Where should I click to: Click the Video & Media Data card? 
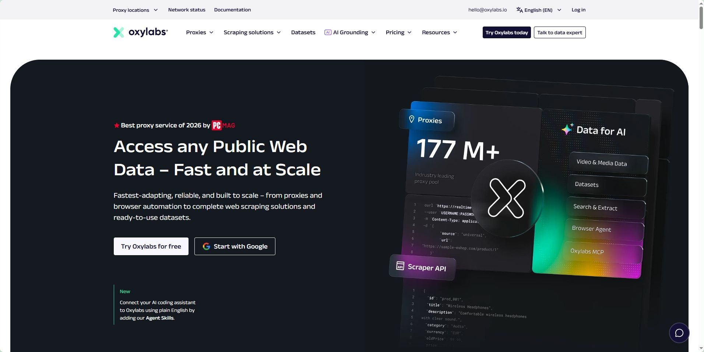[x=608, y=163]
